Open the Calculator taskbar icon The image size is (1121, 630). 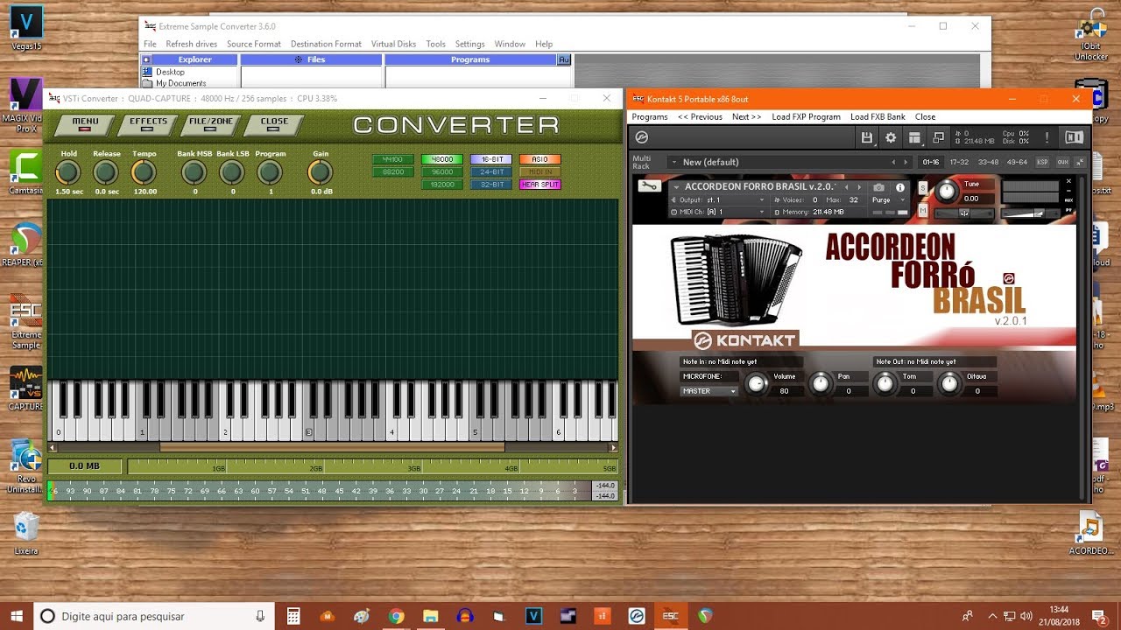[x=293, y=616]
